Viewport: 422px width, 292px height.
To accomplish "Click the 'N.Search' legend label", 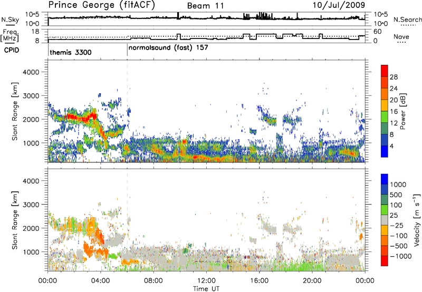I will [x=407, y=20].
